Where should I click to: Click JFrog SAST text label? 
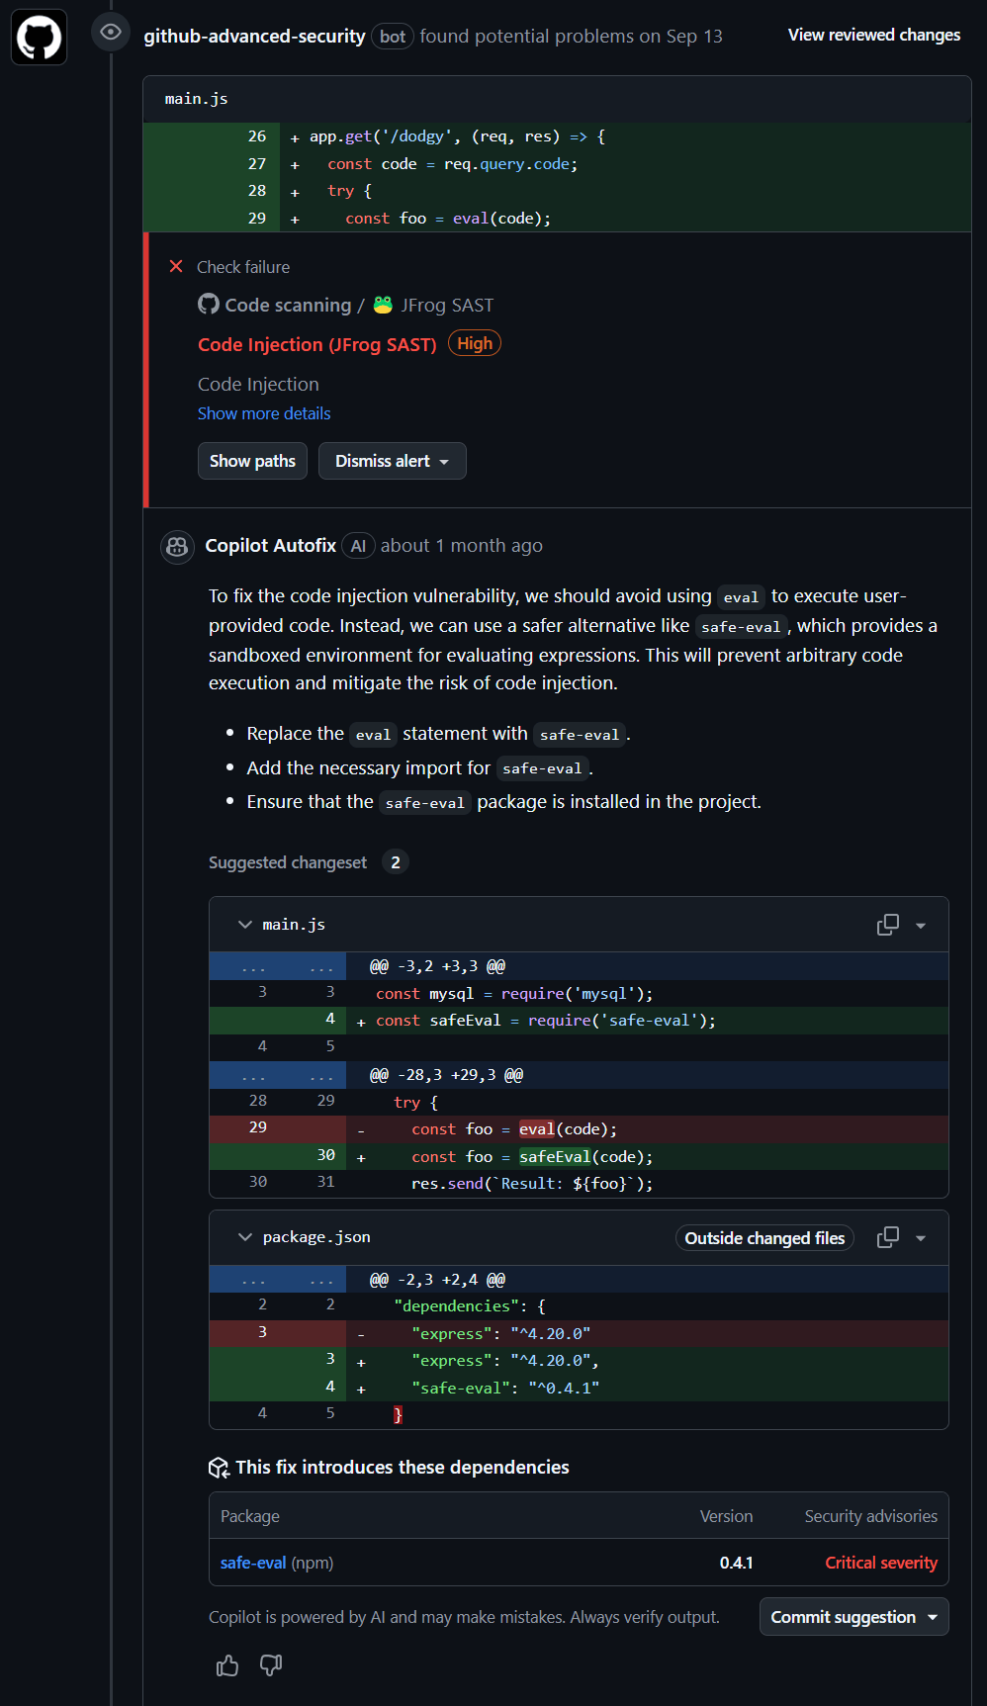[x=447, y=305]
